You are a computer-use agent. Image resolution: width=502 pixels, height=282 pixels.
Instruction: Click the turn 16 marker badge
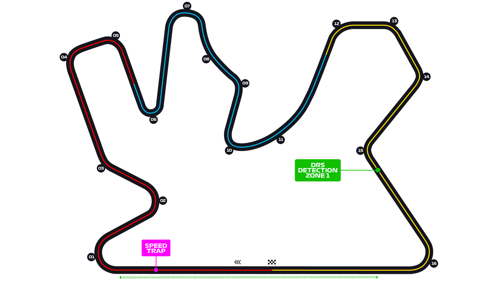pyautogui.click(x=434, y=263)
